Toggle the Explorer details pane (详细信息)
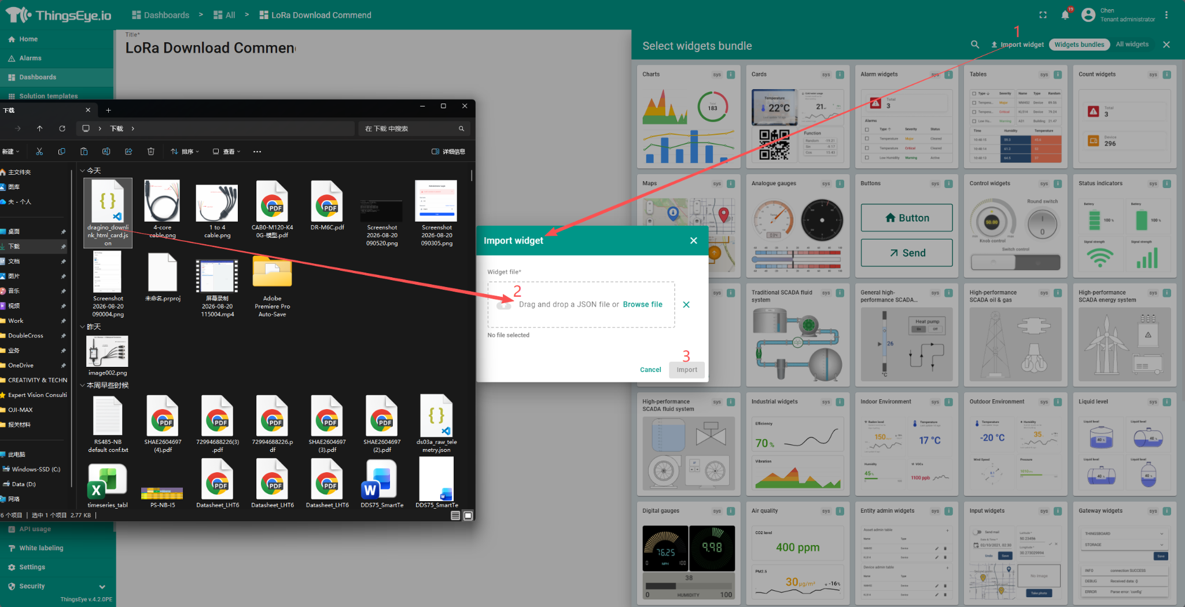Image resolution: width=1185 pixels, height=607 pixels. point(448,152)
